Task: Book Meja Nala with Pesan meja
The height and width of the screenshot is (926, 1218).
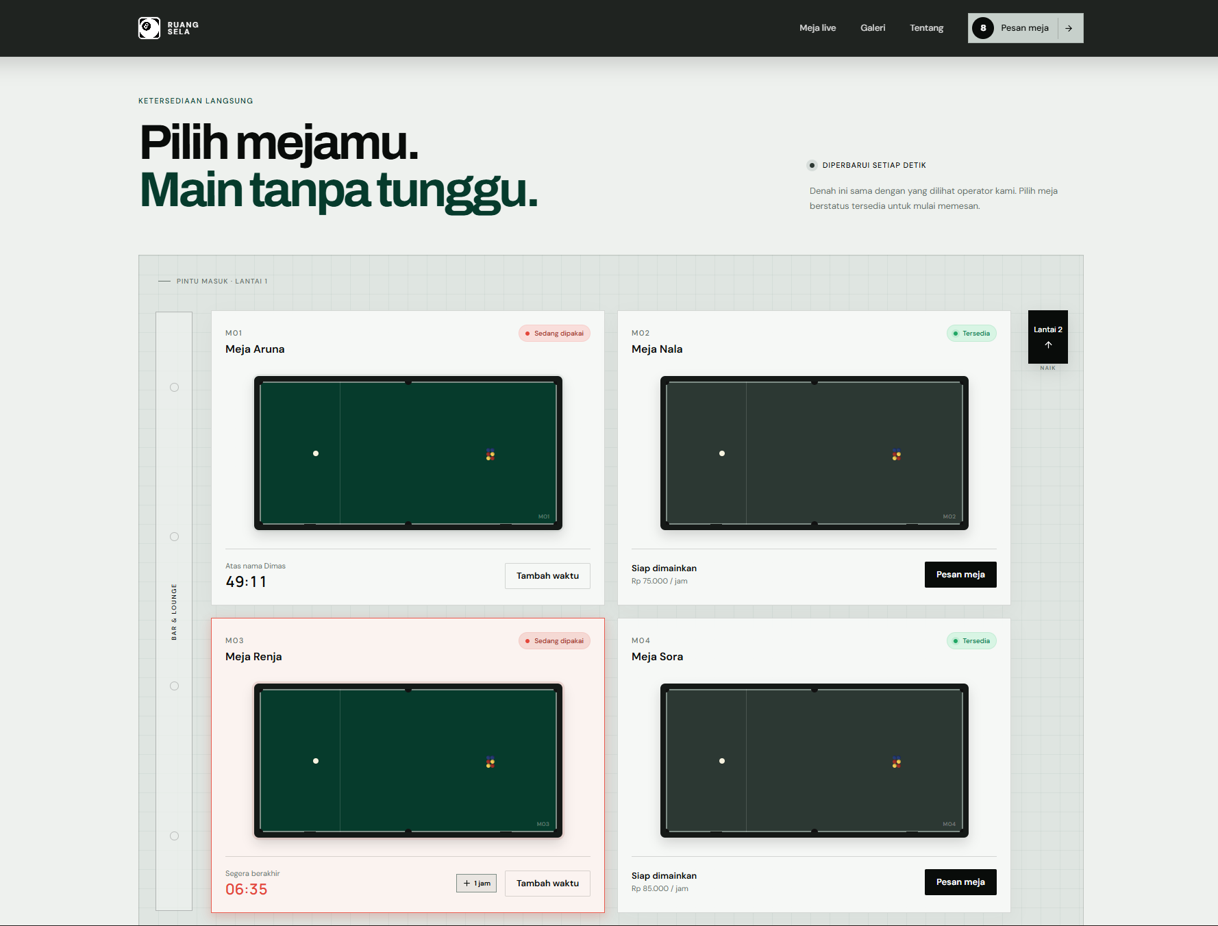Action: coord(960,575)
